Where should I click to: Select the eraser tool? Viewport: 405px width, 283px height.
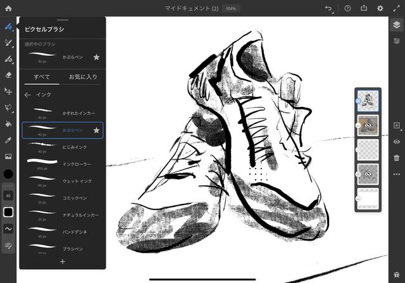tap(8, 75)
